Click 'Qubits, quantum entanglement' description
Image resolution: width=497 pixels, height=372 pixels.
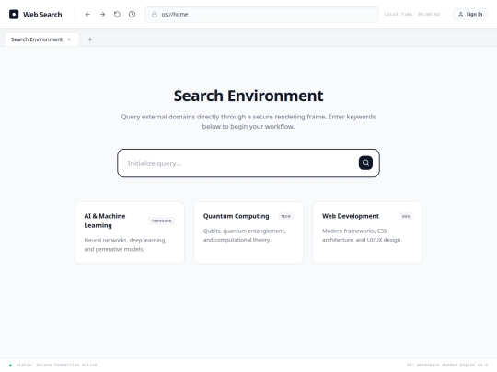coord(245,235)
